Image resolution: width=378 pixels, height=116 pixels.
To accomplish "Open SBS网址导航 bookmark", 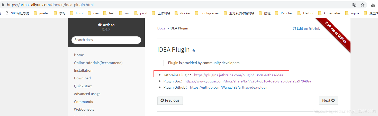I will click(17, 13).
